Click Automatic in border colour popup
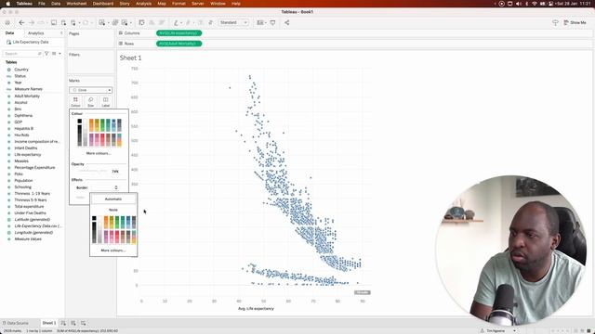Screen dimensions: 595x334 (113, 199)
